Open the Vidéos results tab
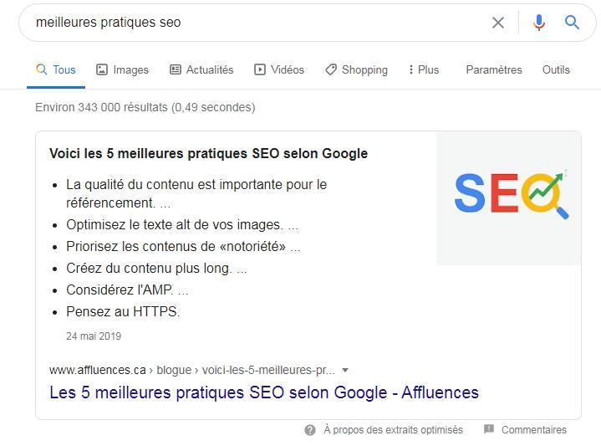 pyautogui.click(x=279, y=69)
